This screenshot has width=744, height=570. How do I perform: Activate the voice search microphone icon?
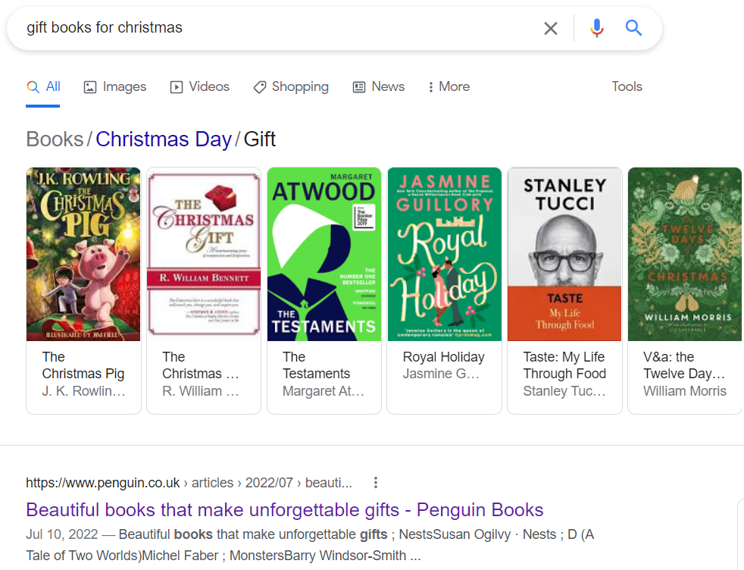pos(596,28)
